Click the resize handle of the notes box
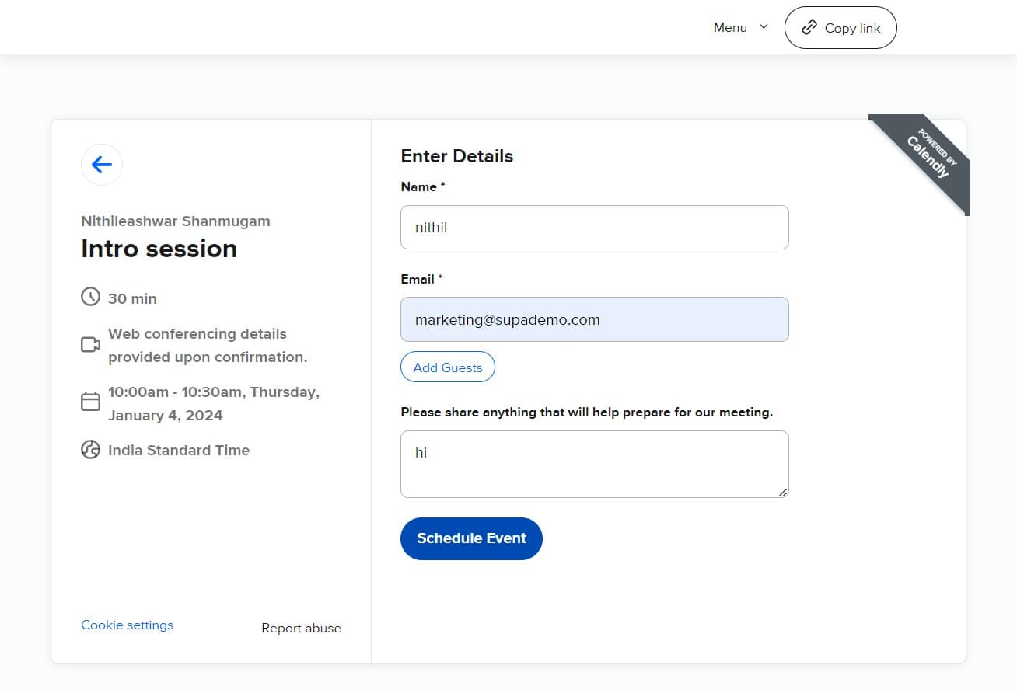This screenshot has width=1017, height=693. click(783, 492)
